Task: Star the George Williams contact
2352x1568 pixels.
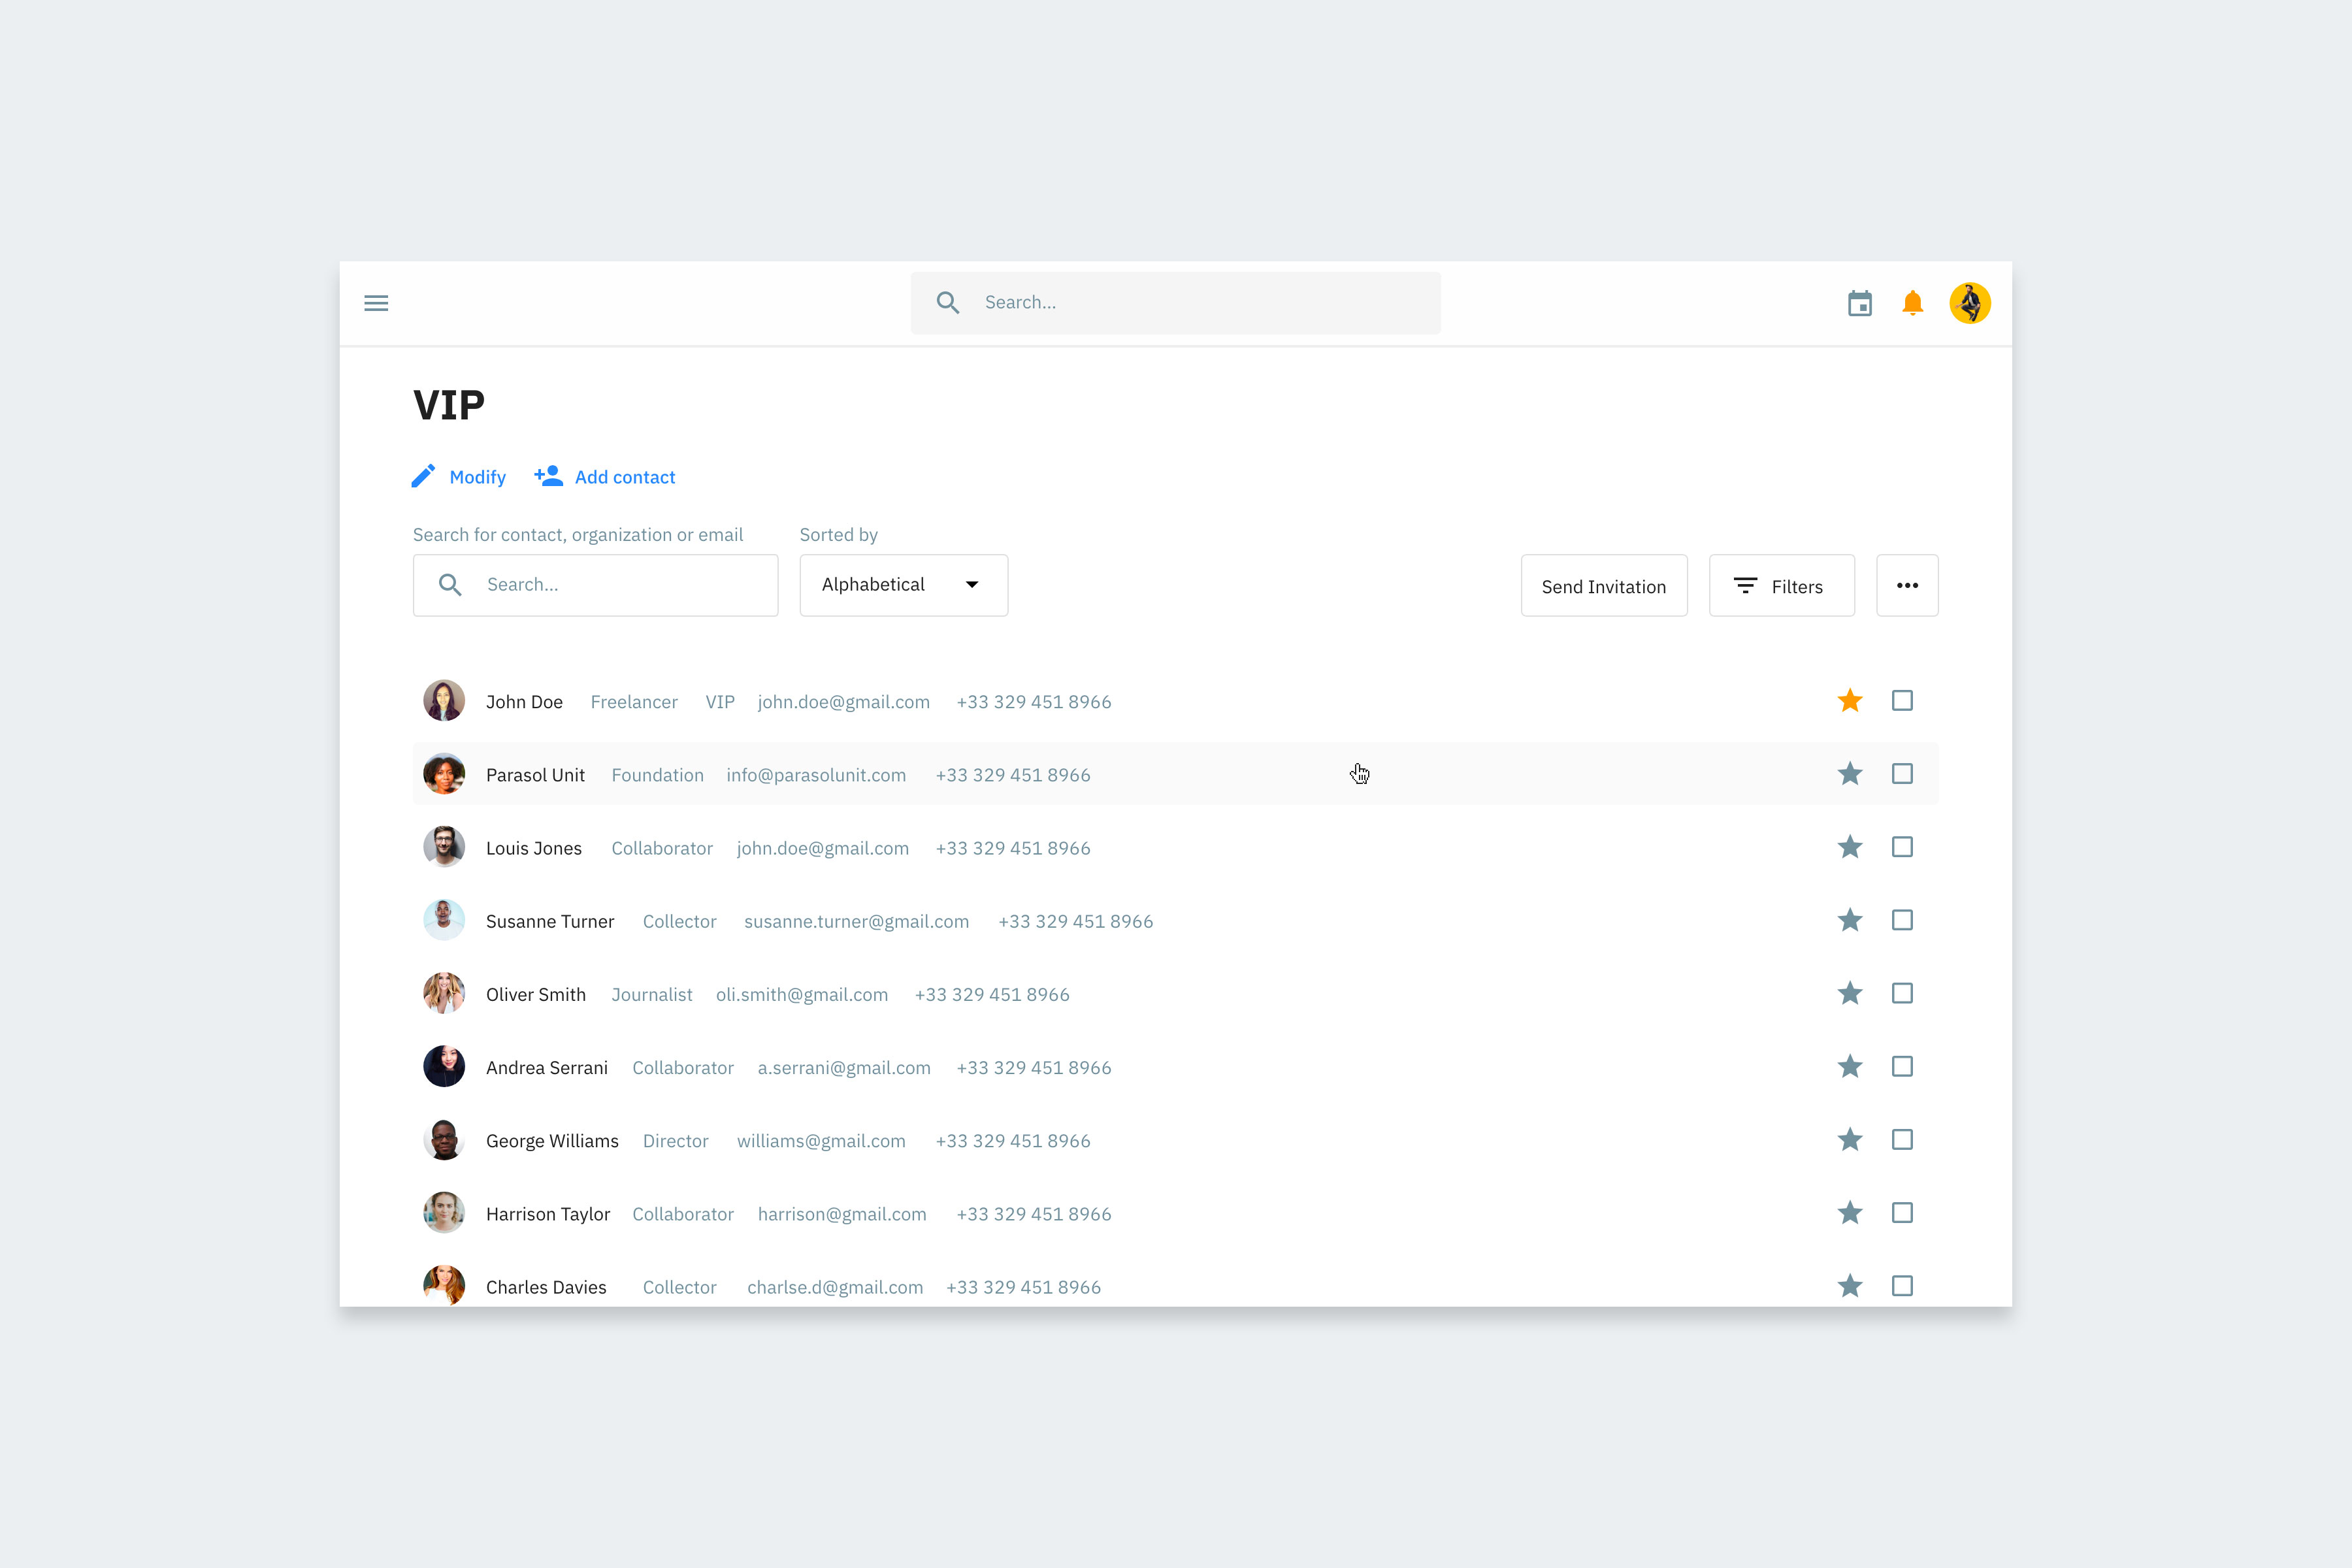Action: [x=1850, y=1139]
